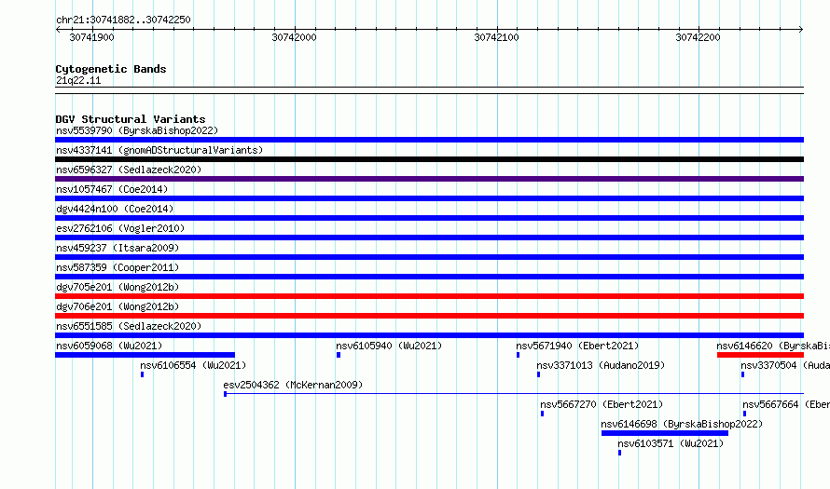Select the black nsv4337141 variant bar
The image size is (830, 489).
pyautogui.click(x=429, y=159)
